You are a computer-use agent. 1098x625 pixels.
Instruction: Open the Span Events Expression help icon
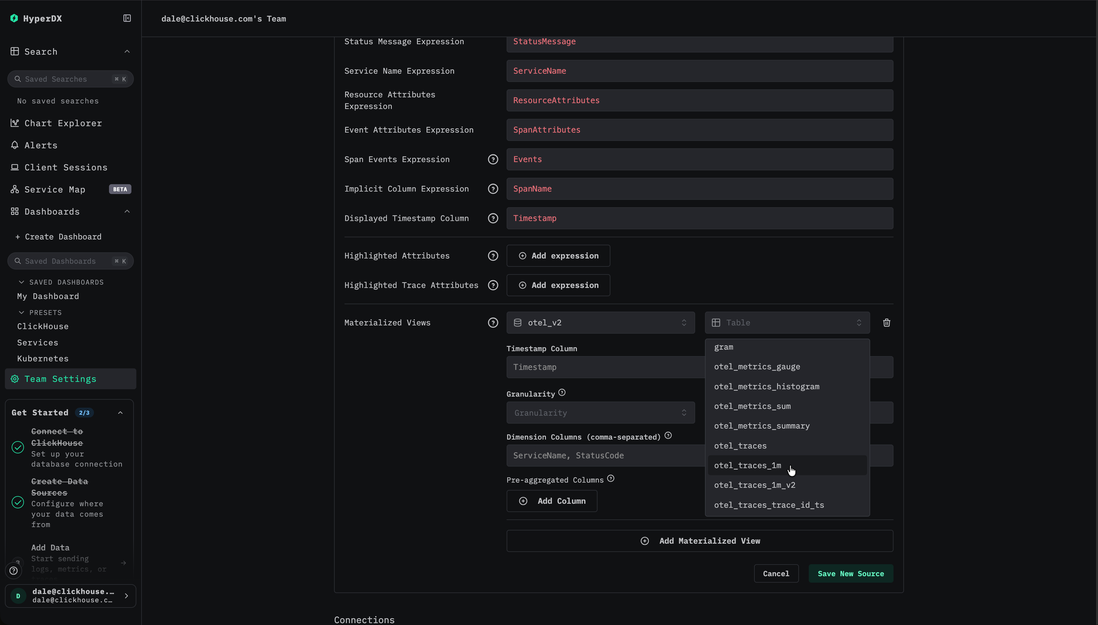pos(493,159)
